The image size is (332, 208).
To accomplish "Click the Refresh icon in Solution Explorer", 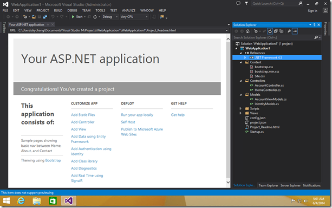I will tap(270, 31).
